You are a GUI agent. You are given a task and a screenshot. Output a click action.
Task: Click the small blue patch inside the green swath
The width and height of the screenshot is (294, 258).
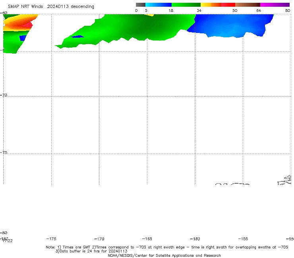(x=77, y=37)
